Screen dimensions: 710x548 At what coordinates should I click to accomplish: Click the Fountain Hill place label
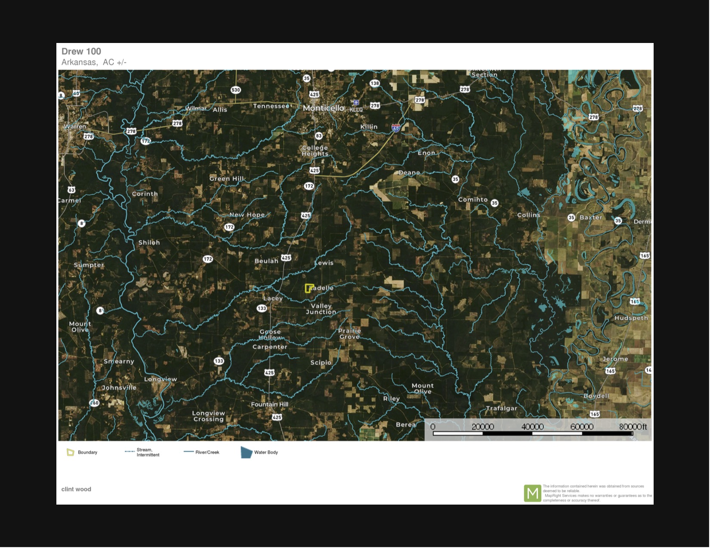[270, 404]
